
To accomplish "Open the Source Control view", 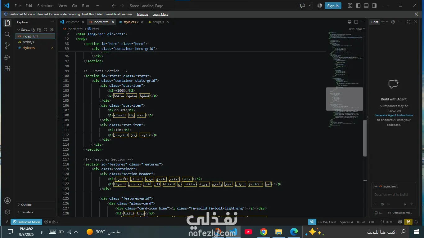I will [7, 46].
